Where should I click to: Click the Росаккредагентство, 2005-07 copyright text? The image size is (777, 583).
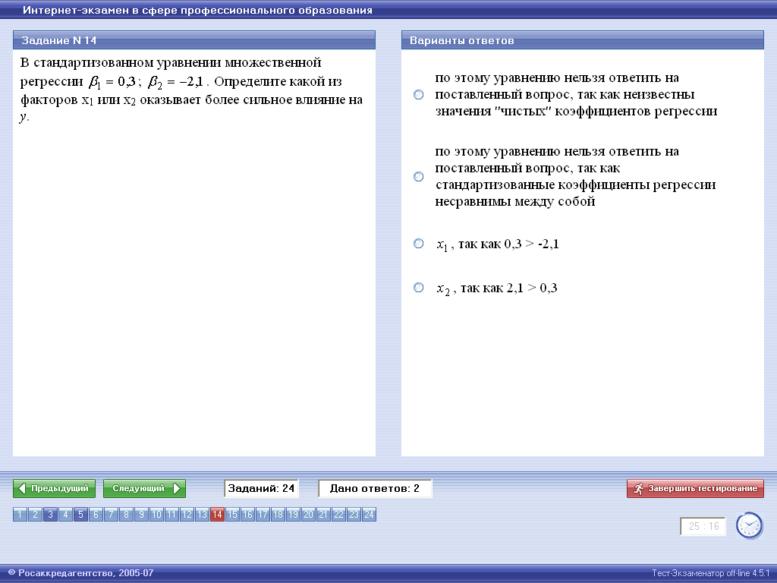tap(81, 573)
